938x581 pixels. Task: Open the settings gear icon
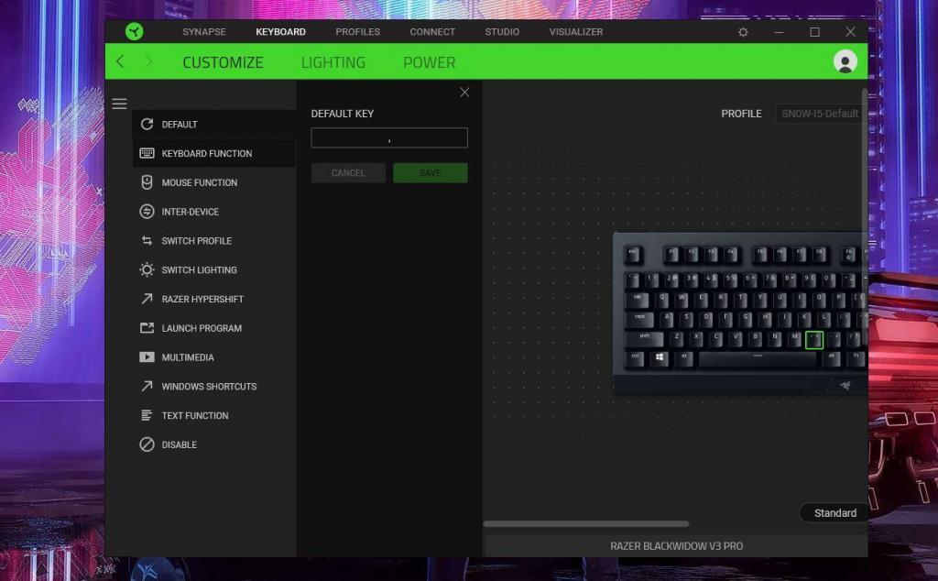point(743,32)
